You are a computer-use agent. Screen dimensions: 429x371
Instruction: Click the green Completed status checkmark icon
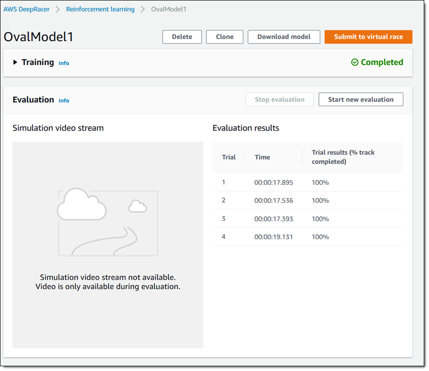[x=355, y=62]
